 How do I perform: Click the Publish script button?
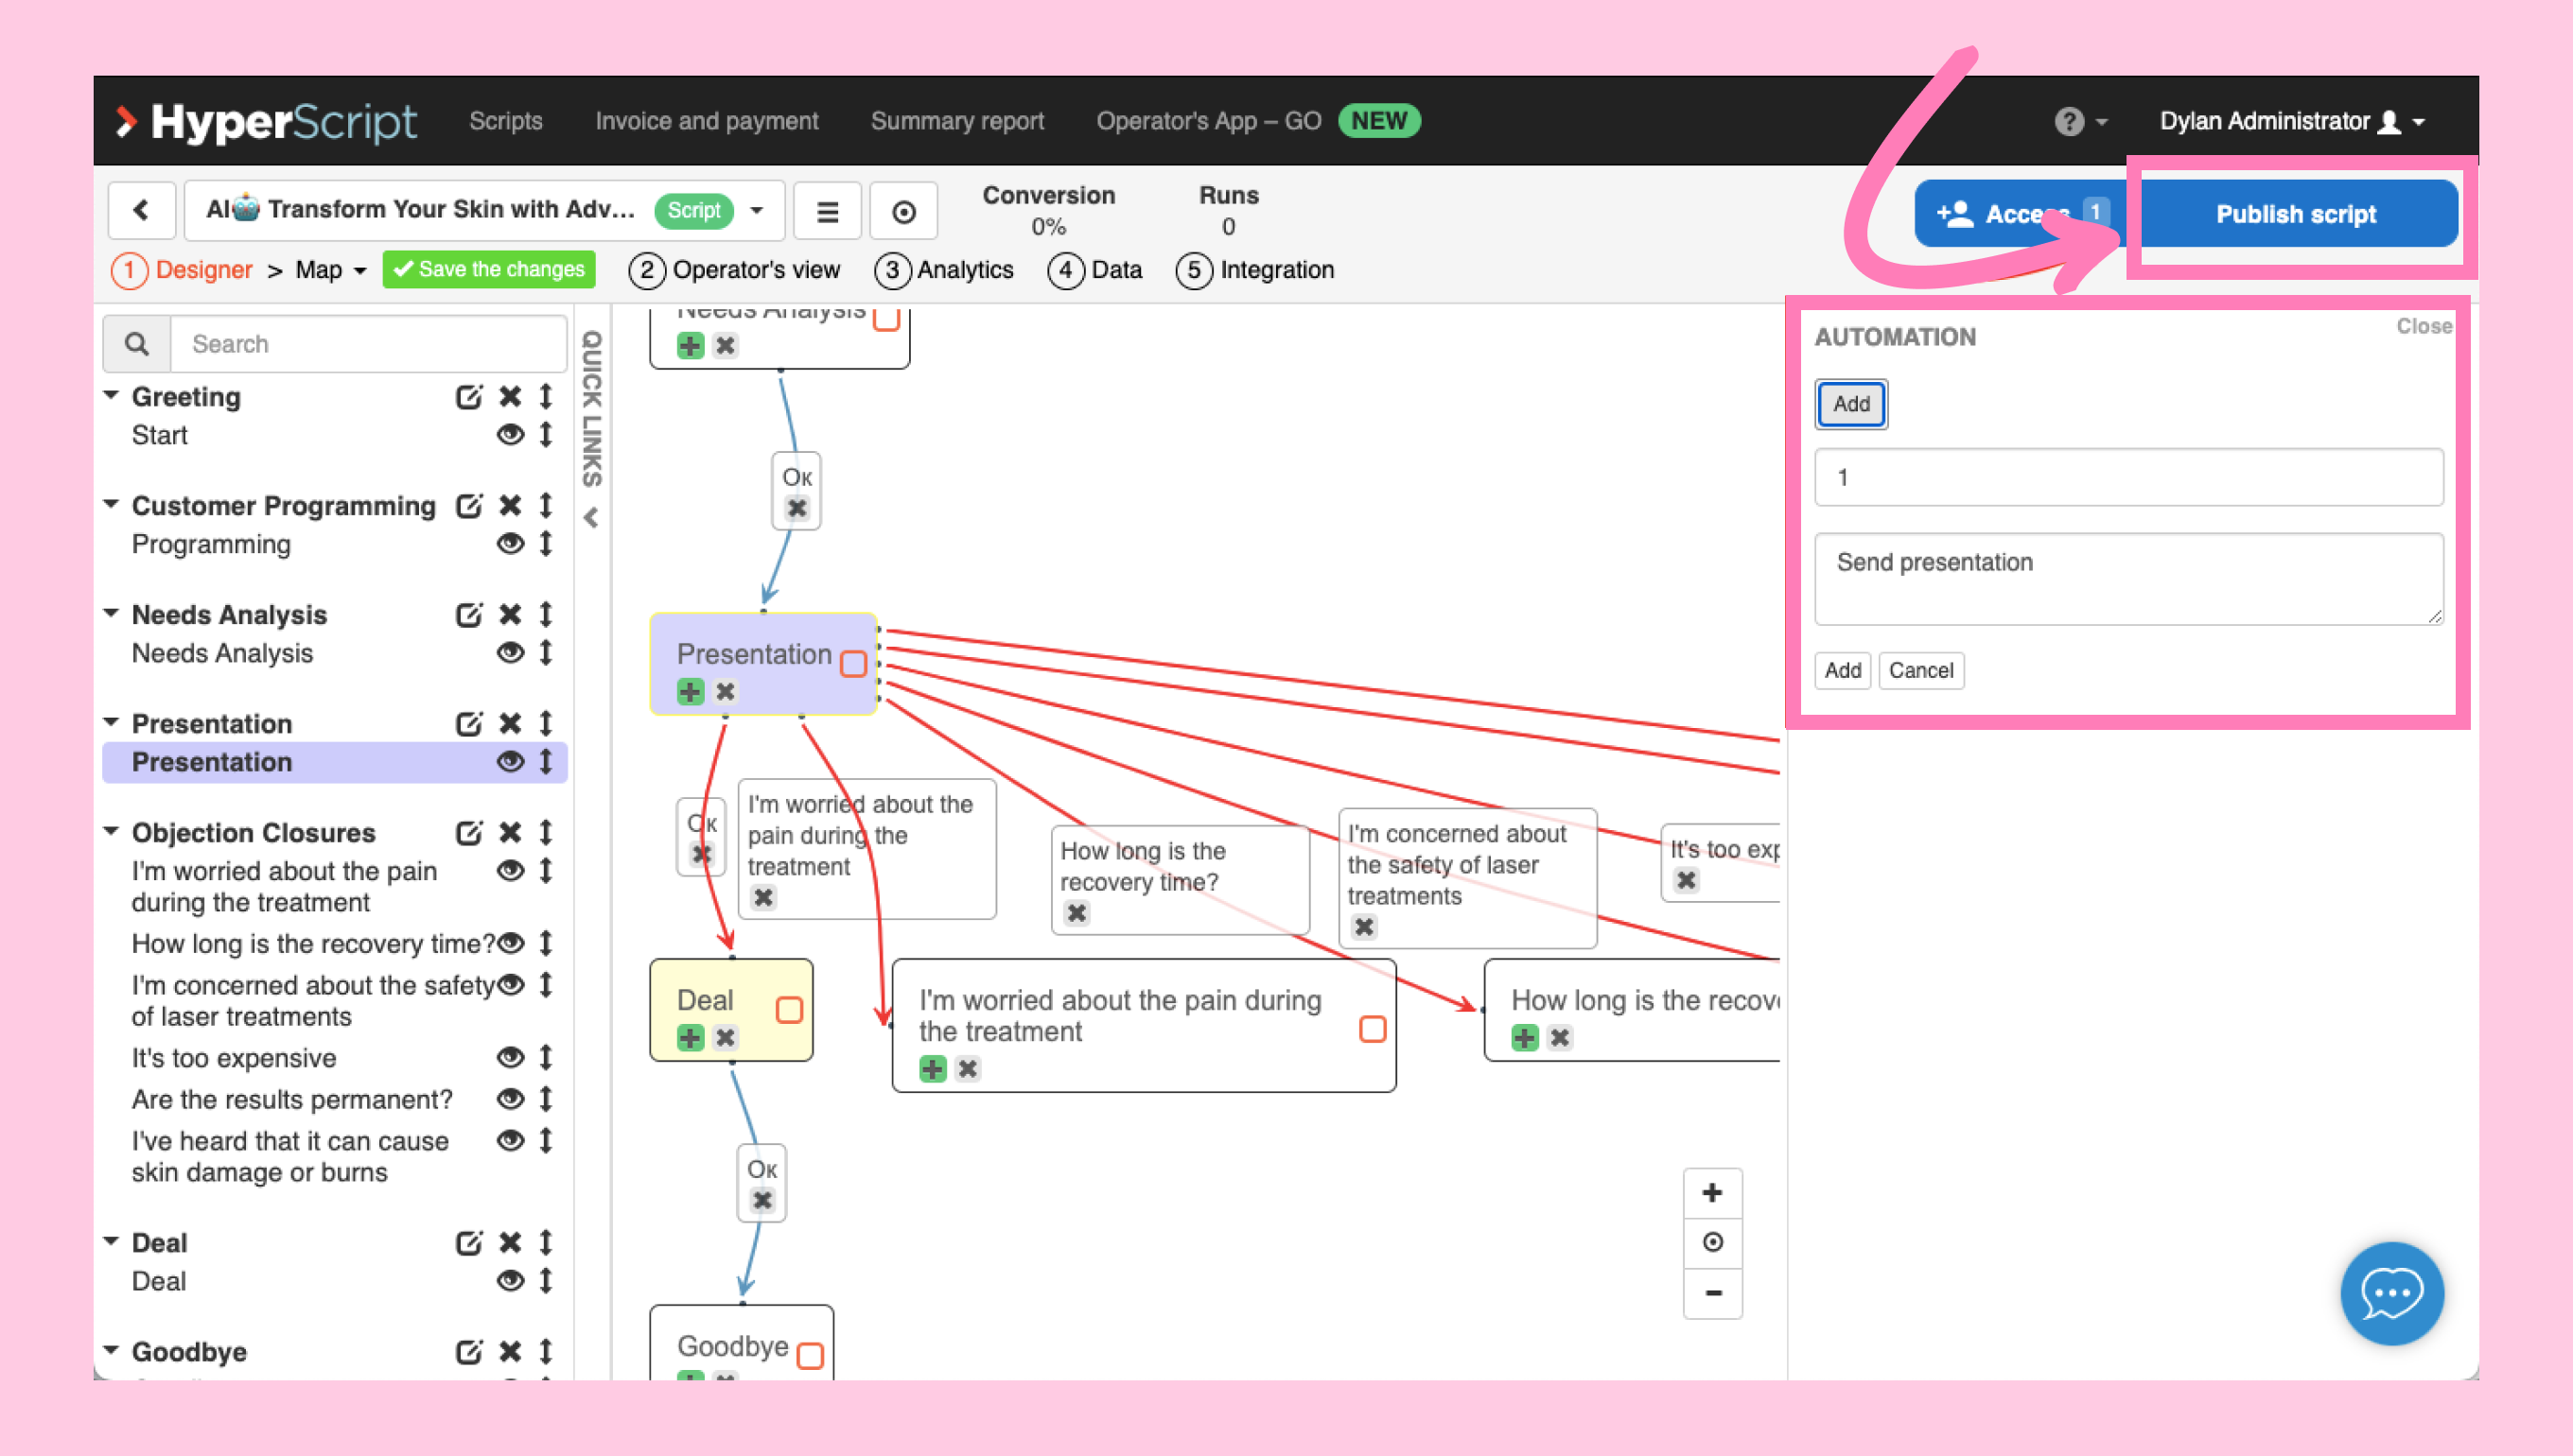(2295, 214)
